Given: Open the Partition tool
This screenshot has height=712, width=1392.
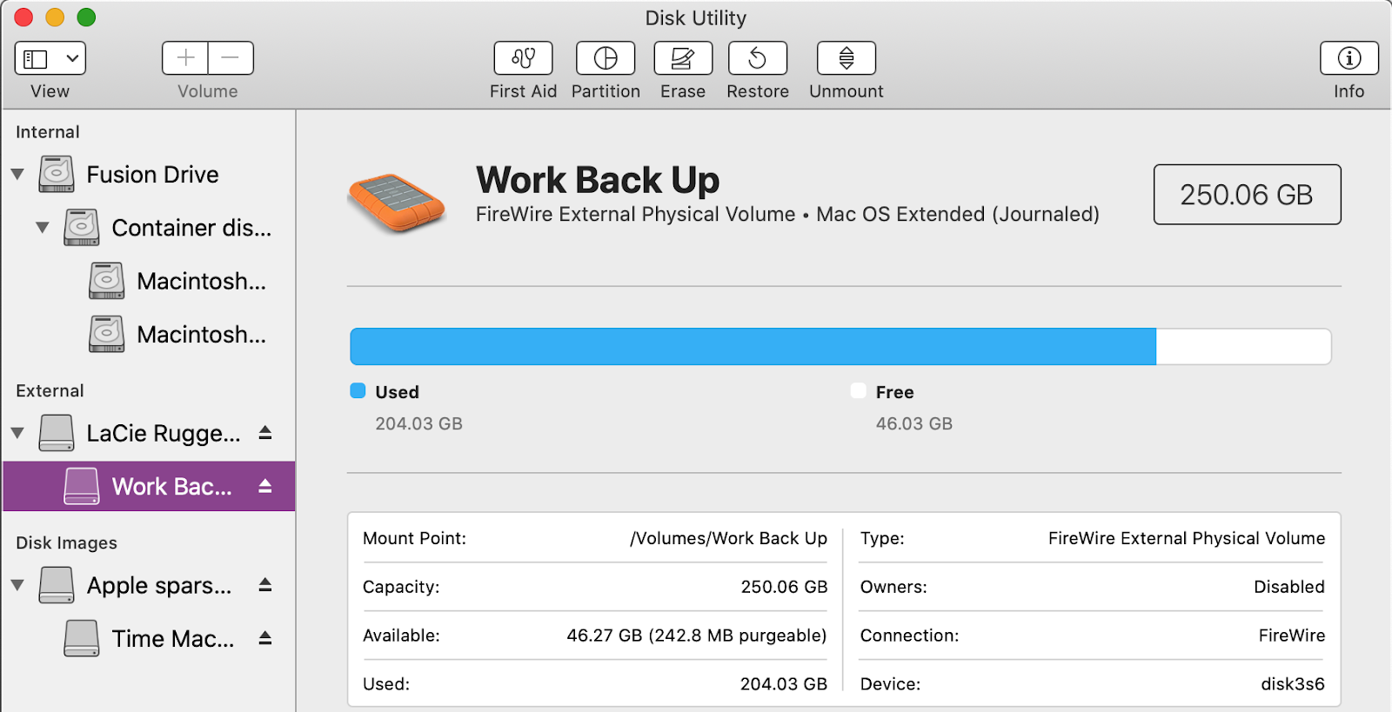Looking at the screenshot, I should 606,58.
